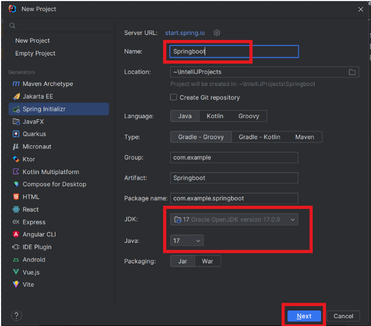Viewport: 371px width, 326px height.
Task: Click the Micronaut mu icon
Action: (x=16, y=146)
